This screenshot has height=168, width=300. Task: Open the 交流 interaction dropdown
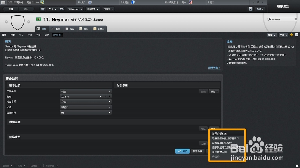(283, 35)
